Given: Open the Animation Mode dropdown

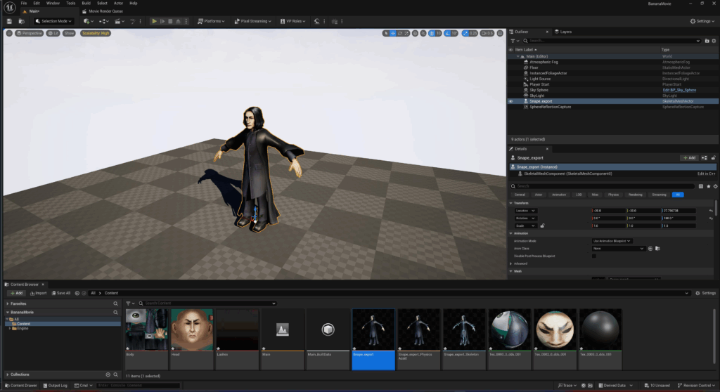Looking at the screenshot, I should point(612,241).
